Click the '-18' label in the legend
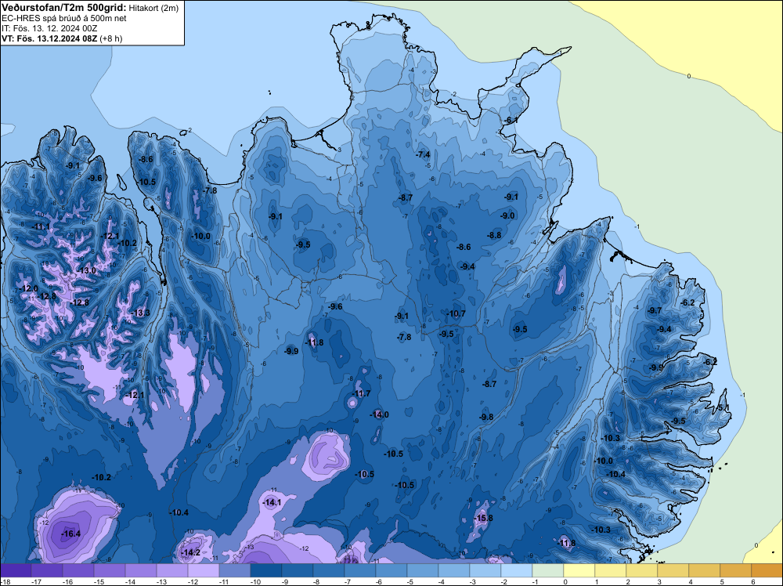This screenshot has height=586, width=783. click(x=5, y=581)
